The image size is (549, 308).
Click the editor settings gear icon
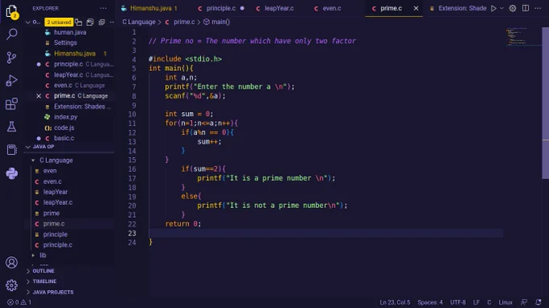(x=512, y=8)
